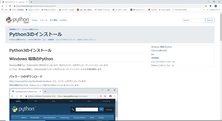This screenshot has width=222, height=121.
Task: Select Python 2.7のインストール in sidebar list
Action: [x=163, y=65]
